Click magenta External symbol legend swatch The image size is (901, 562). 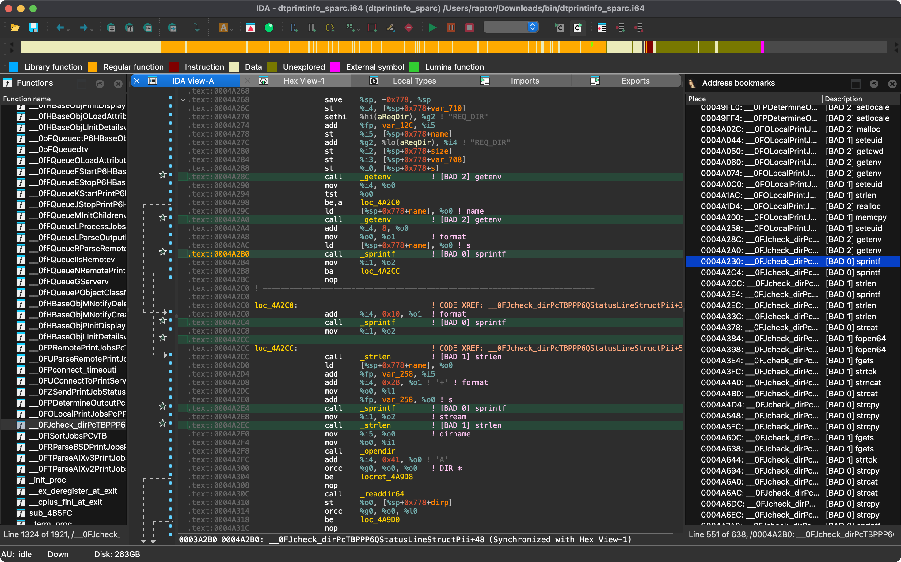(x=335, y=67)
